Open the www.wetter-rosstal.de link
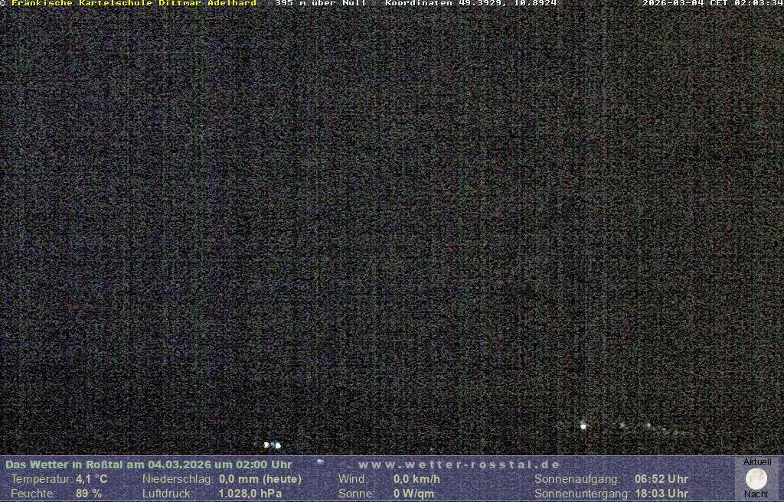This screenshot has width=784, height=502. [459, 465]
